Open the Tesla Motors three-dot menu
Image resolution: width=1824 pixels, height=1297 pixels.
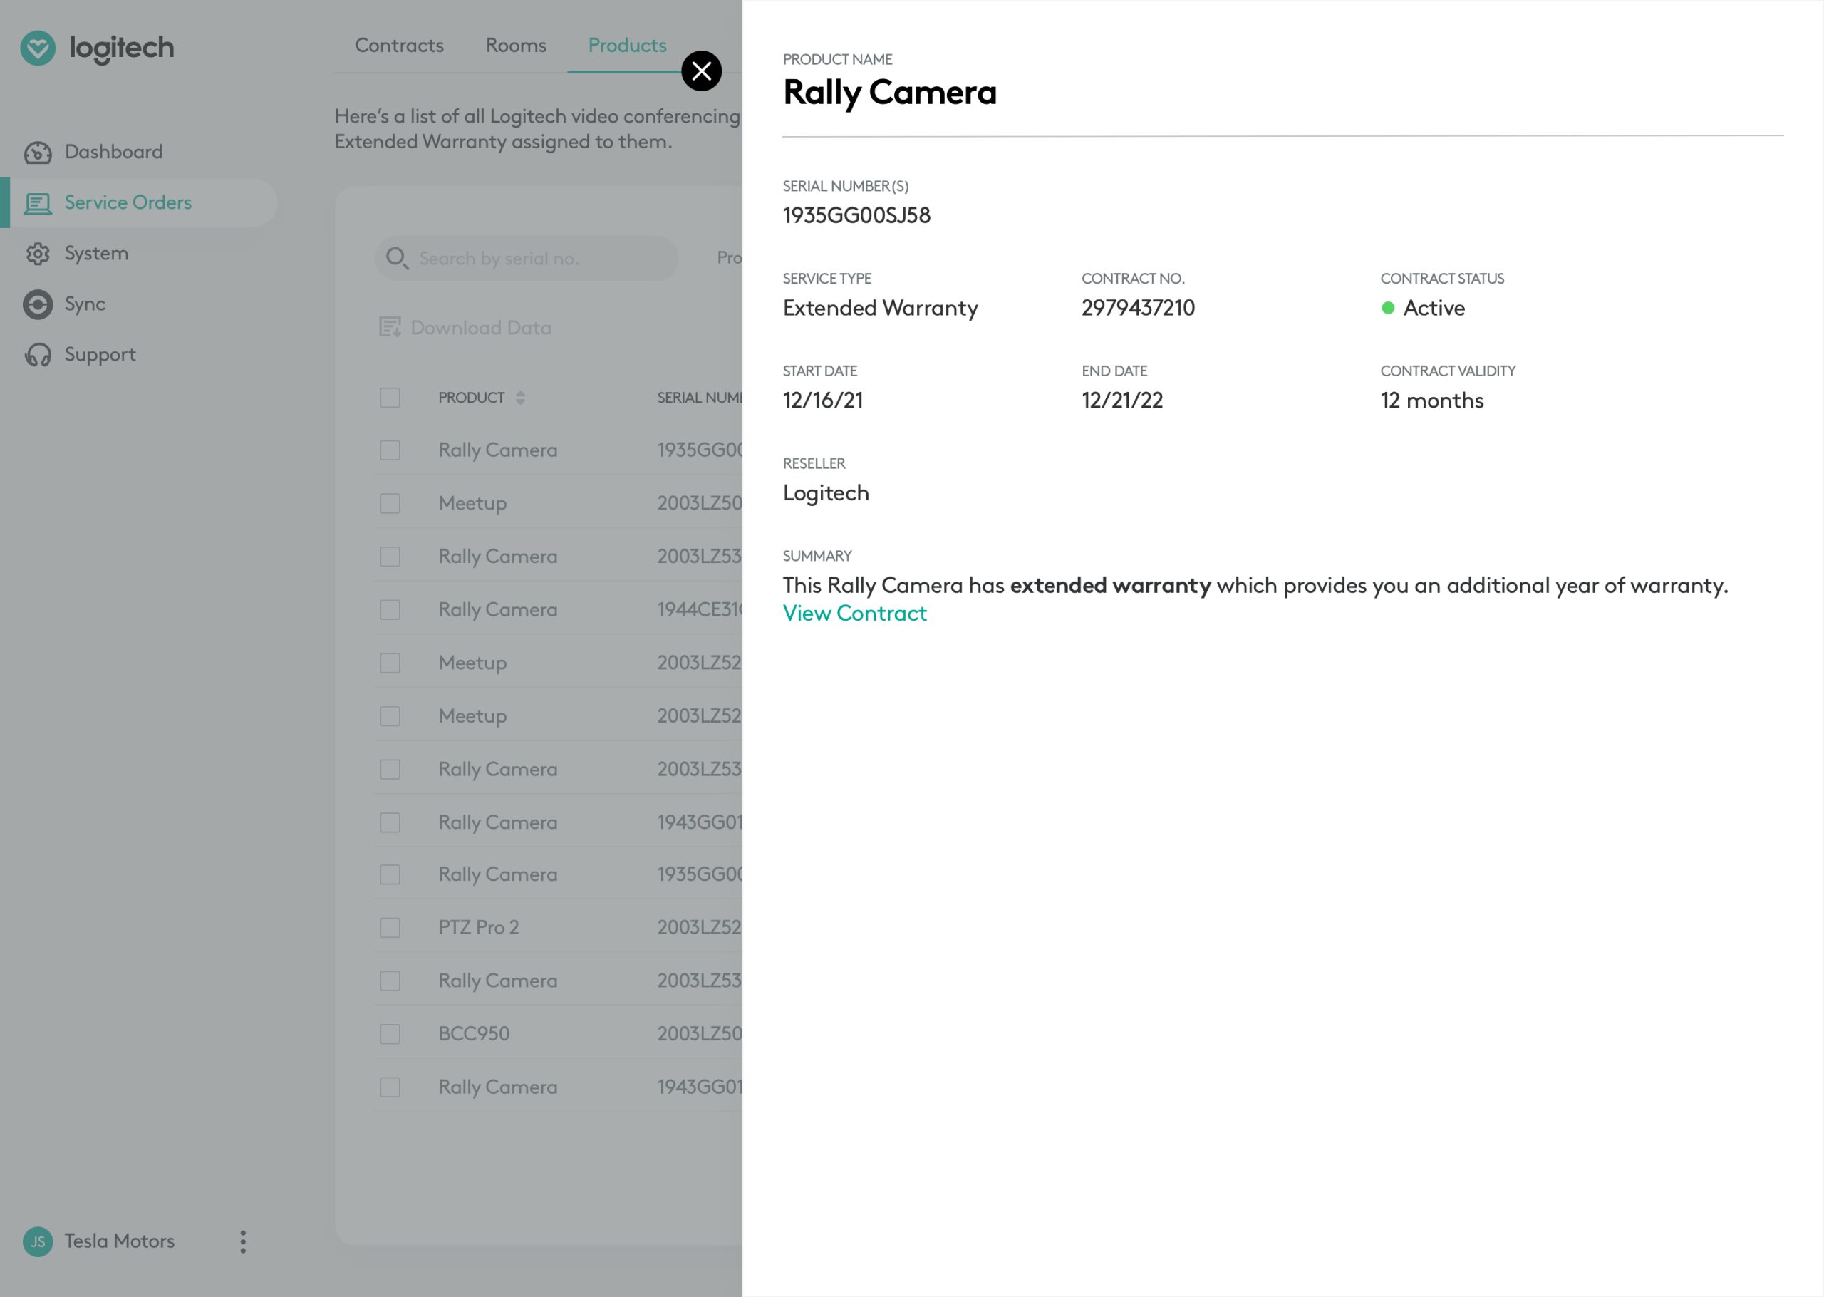click(x=243, y=1241)
